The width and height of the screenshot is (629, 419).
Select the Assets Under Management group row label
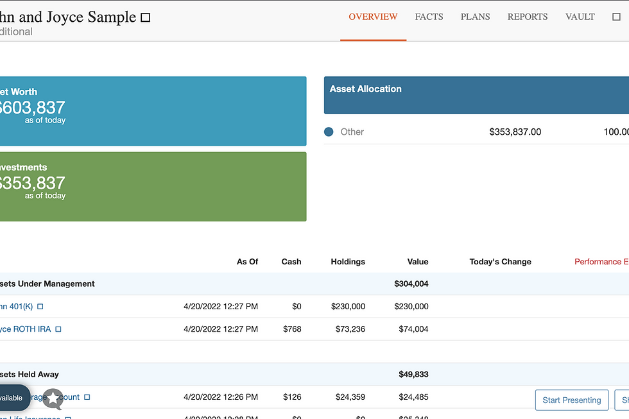47,284
